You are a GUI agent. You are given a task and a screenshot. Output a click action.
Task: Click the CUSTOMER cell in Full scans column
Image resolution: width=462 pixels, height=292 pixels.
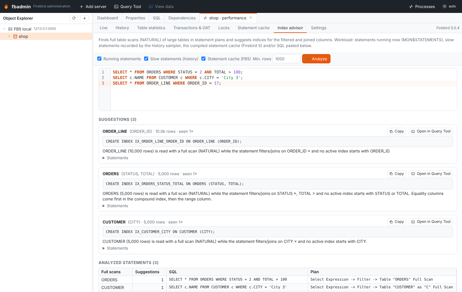pyautogui.click(x=115, y=287)
